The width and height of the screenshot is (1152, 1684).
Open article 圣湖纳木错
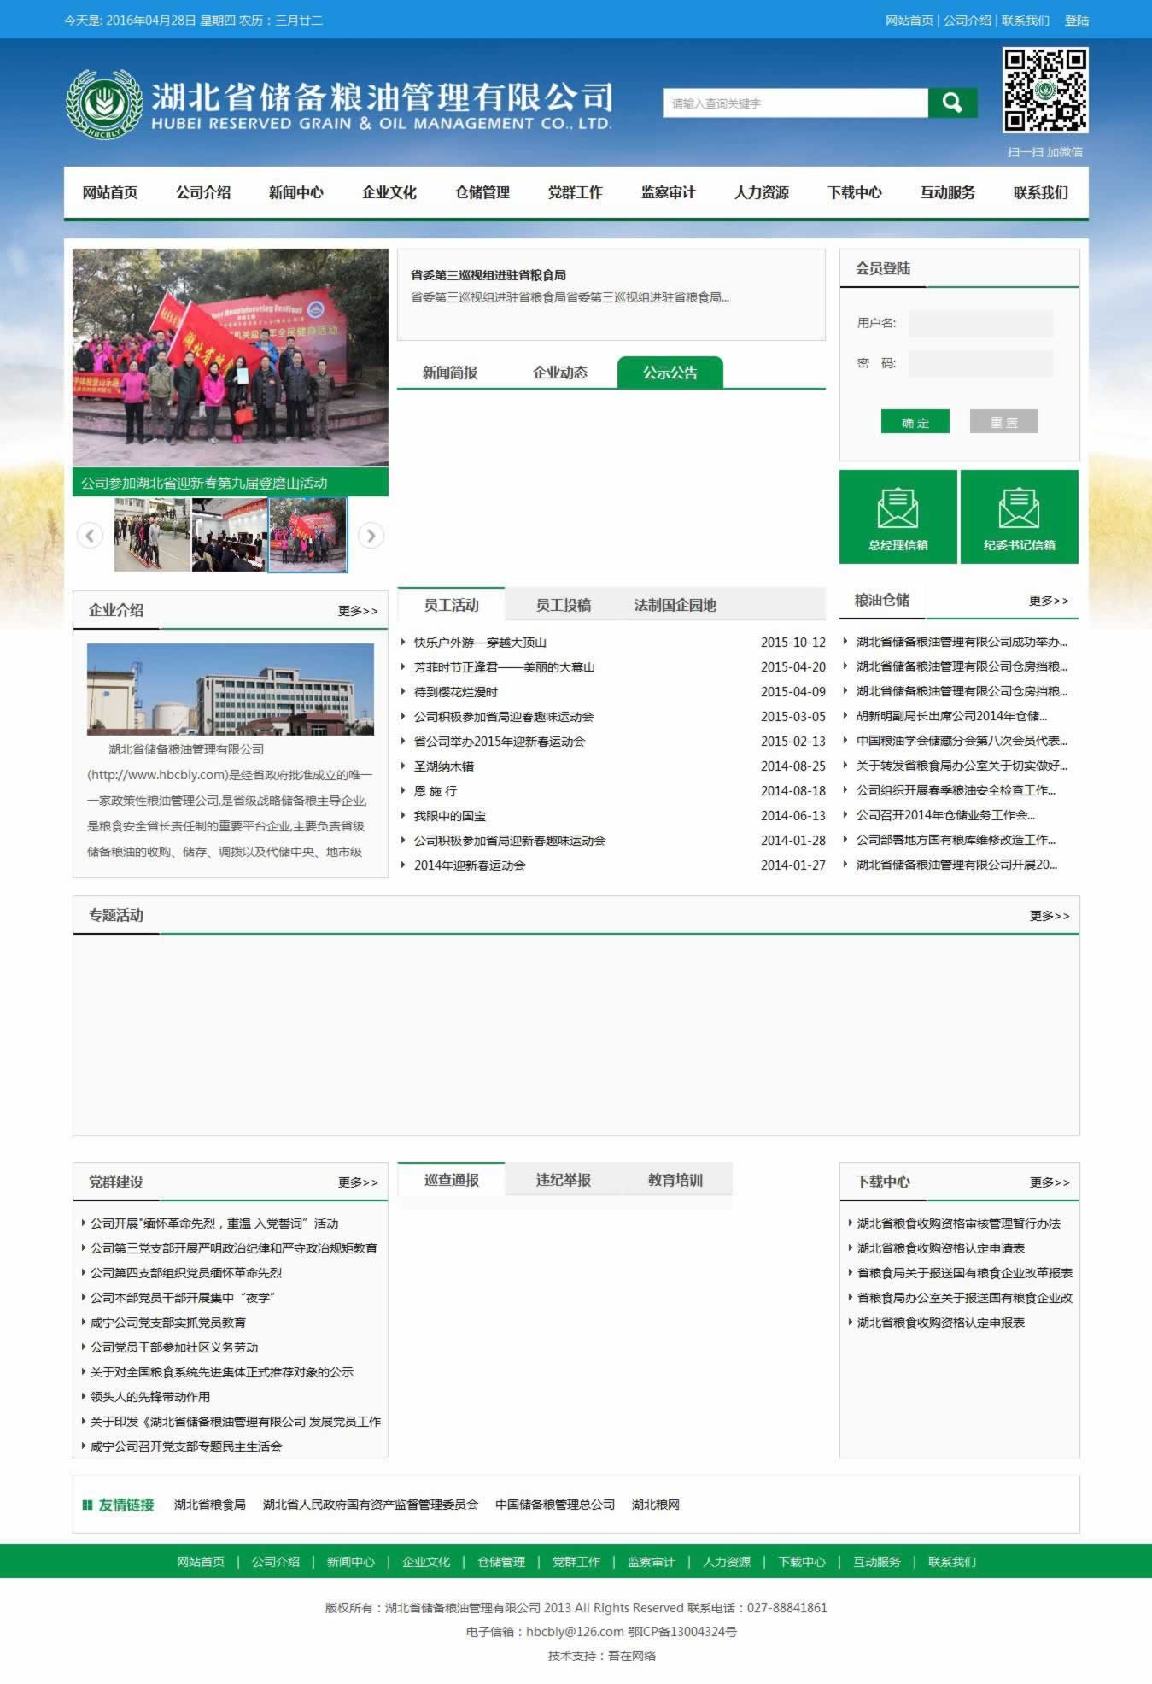pos(444,766)
